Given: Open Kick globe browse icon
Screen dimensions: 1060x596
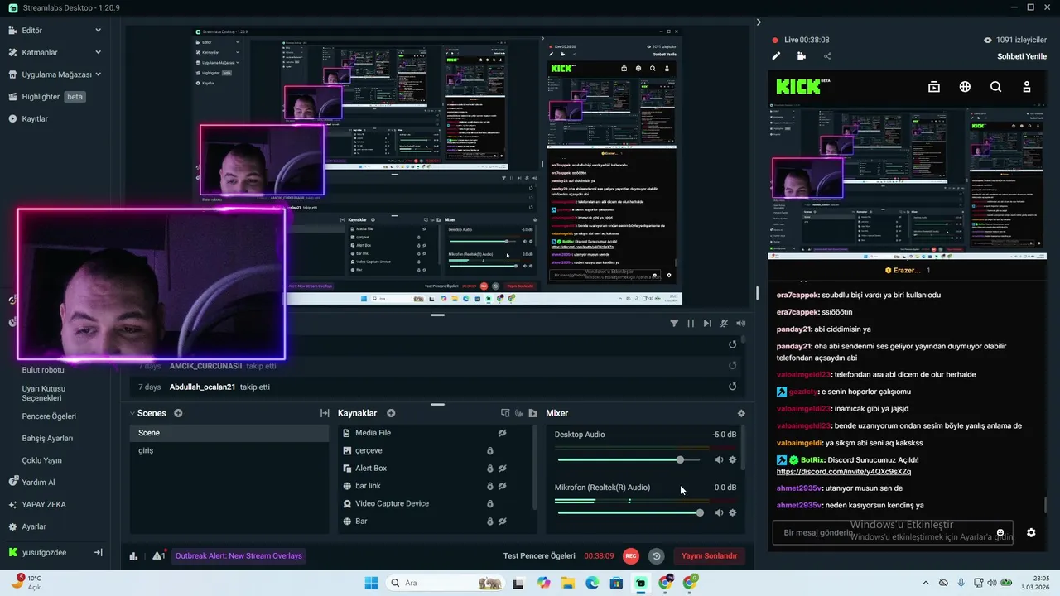Looking at the screenshot, I should pyautogui.click(x=965, y=86).
